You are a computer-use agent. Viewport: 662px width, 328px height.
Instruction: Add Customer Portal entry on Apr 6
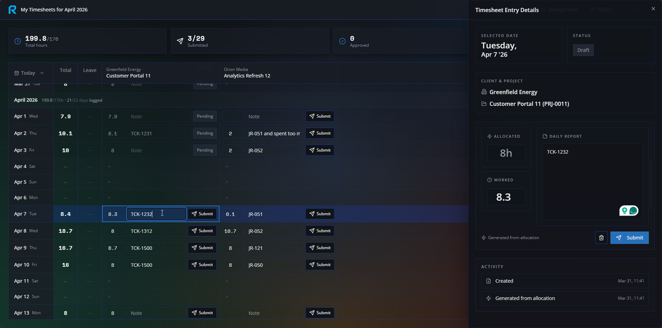point(109,197)
